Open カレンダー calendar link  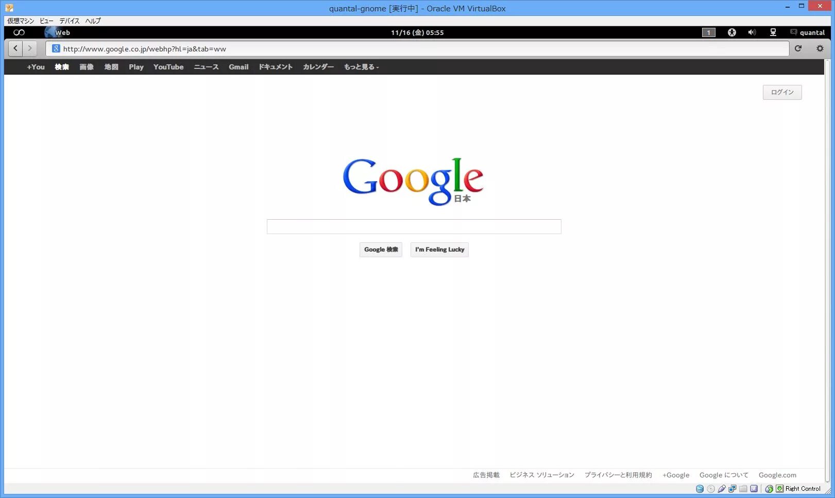click(x=318, y=67)
